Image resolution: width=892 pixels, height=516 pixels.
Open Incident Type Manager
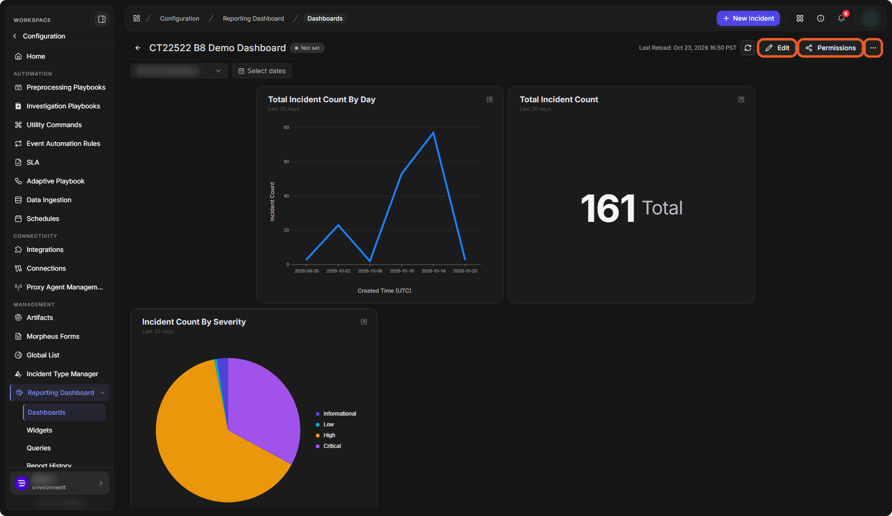tap(59, 374)
